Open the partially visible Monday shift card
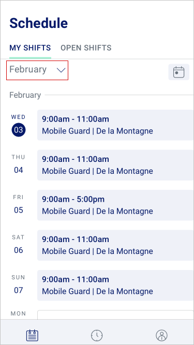Image resolution: width=194 pixels, height=345 pixels. pos(115,314)
